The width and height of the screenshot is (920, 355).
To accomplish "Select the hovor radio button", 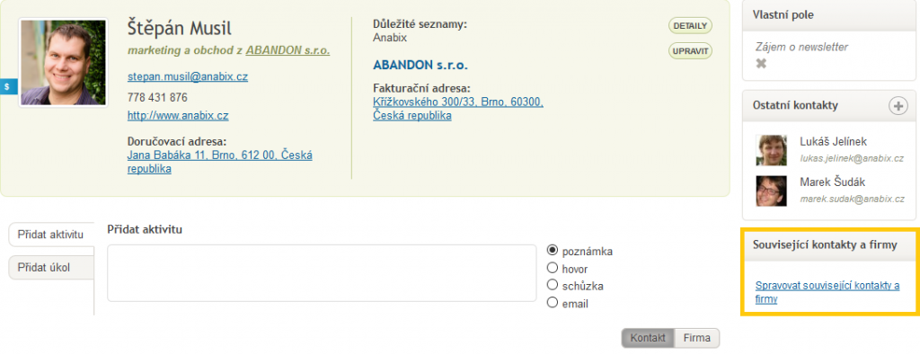I will 553,268.
